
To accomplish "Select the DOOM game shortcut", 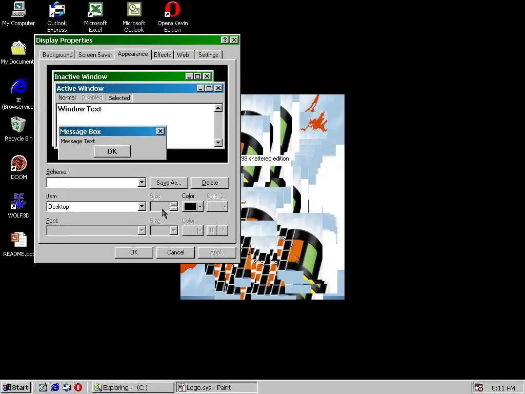I will pos(18,168).
